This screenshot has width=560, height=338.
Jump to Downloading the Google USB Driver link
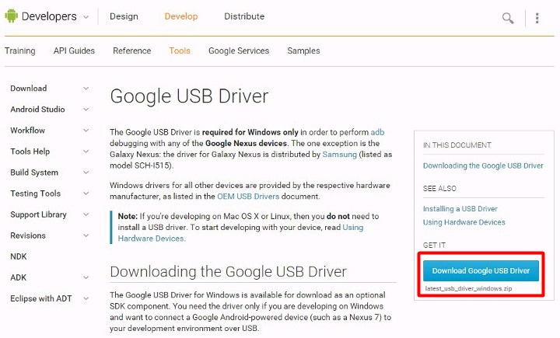(483, 166)
